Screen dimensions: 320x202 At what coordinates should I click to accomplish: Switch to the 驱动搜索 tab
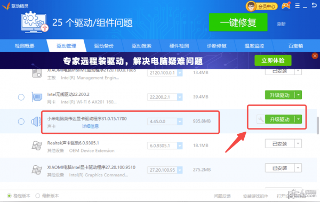(x=141, y=46)
